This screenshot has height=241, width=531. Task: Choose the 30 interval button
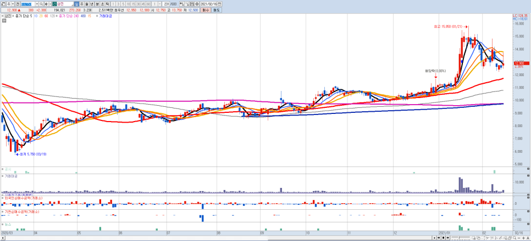click(138, 4)
